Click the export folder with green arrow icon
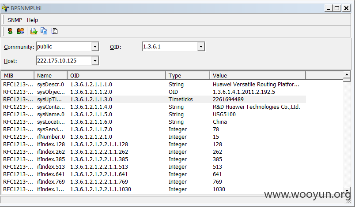This screenshot has width=355, height=207. pos(34,31)
